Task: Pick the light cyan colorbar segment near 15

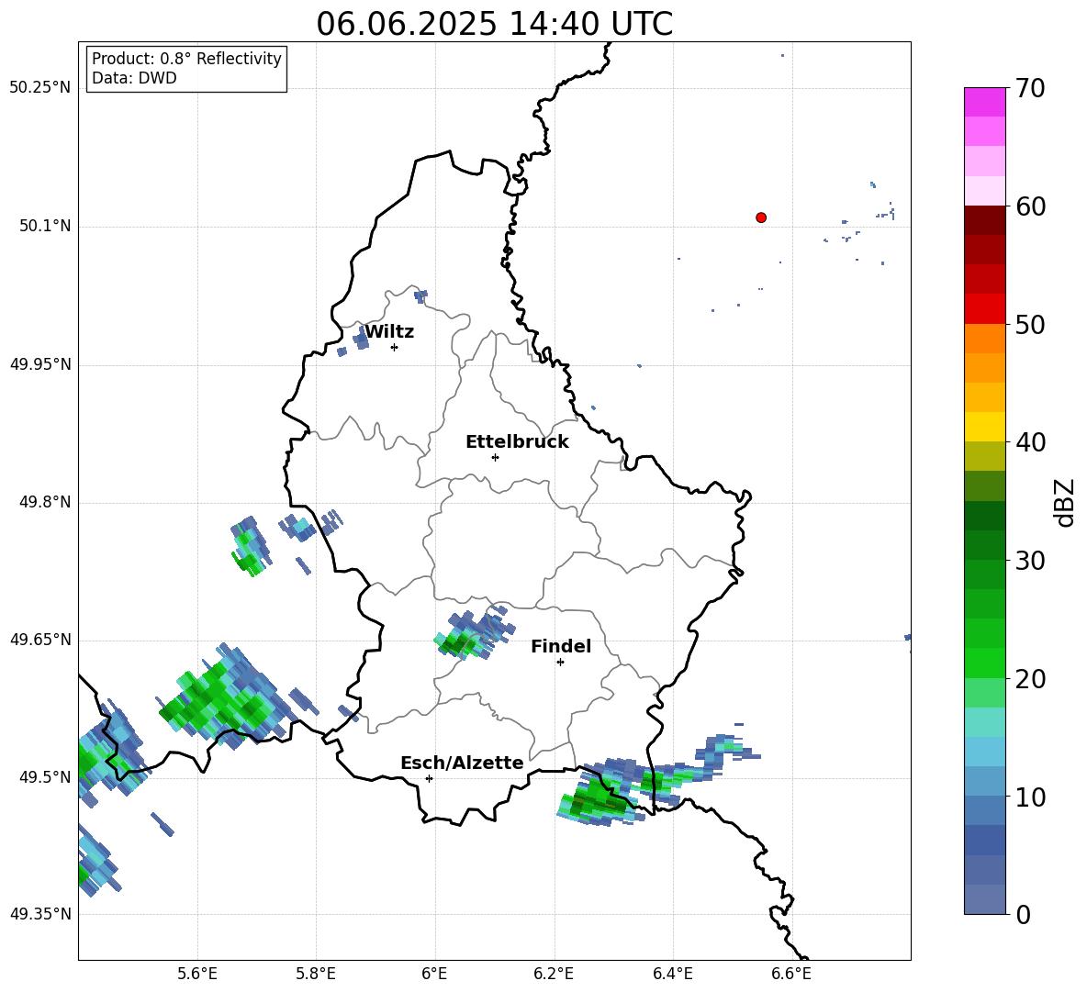Action: (984, 722)
